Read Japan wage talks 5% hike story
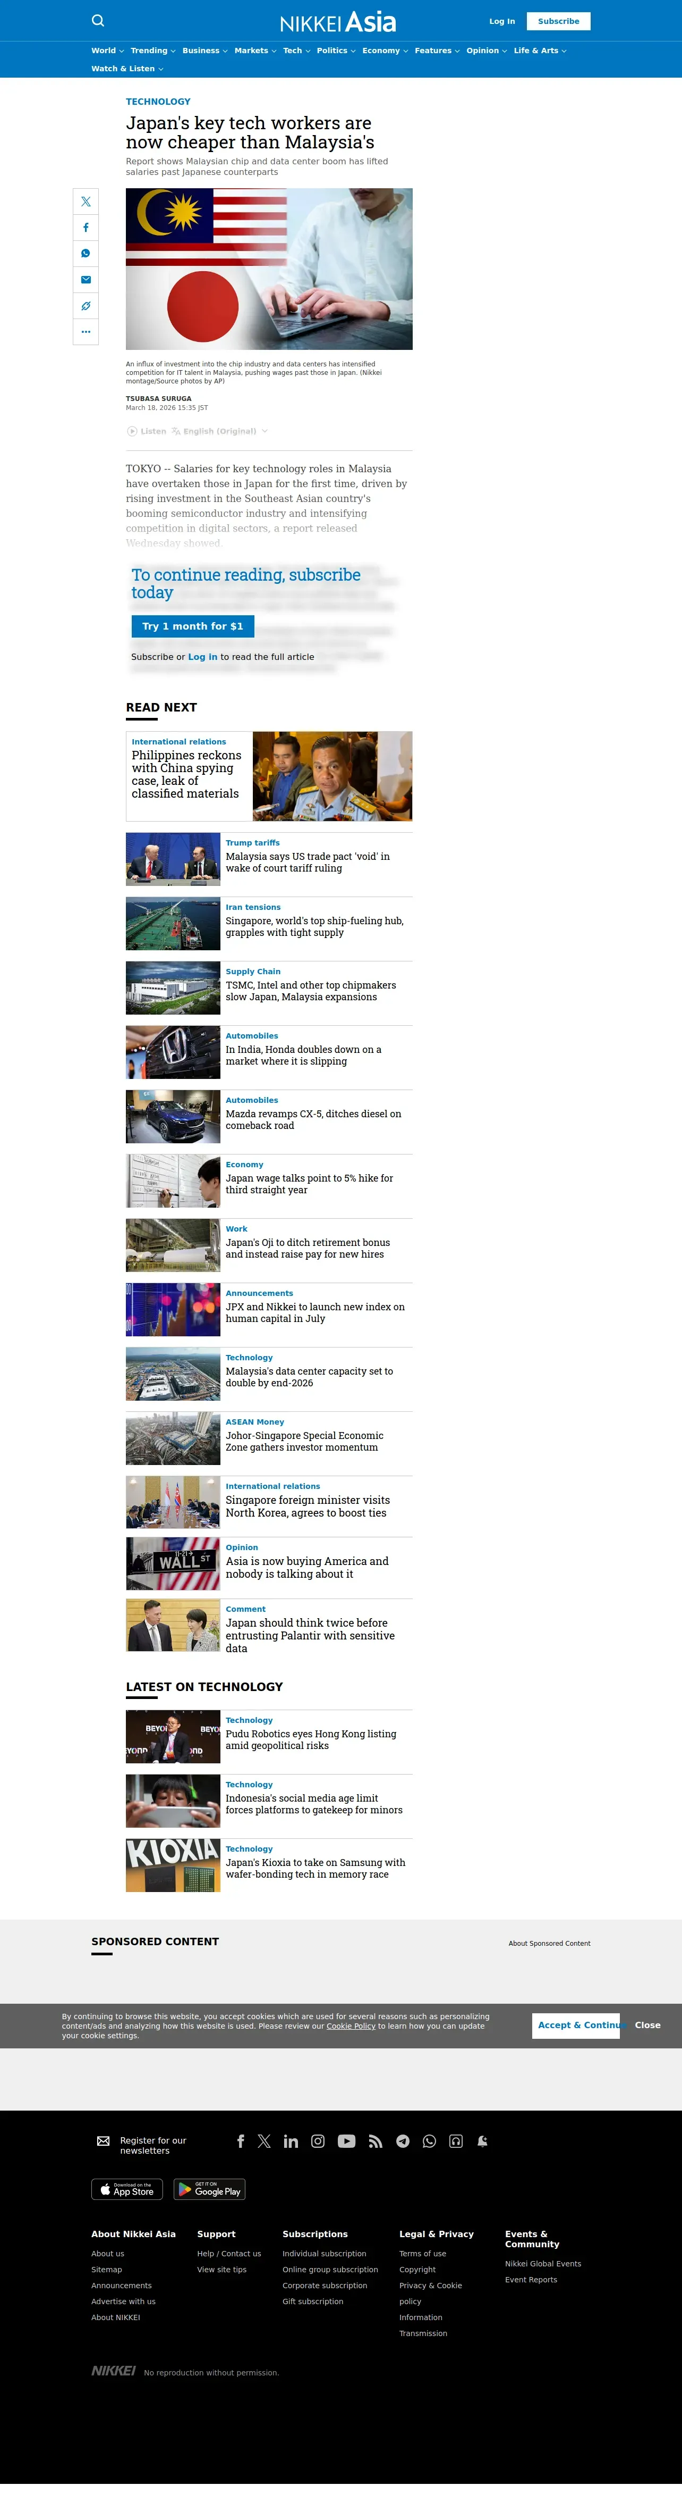Image resolution: width=682 pixels, height=2494 pixels. pyautogui.click(x=310, y=1184)
